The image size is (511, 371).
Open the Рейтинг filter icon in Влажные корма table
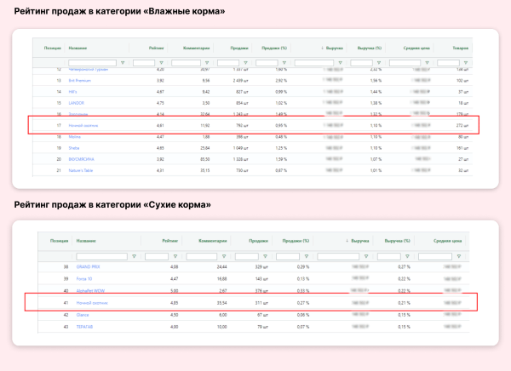[x=161, y=63]
